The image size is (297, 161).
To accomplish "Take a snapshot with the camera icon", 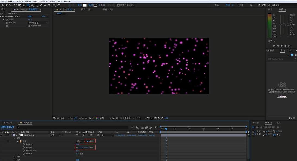I will point(90,118).
